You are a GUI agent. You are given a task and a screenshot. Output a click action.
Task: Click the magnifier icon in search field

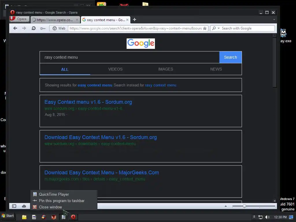point(214,28)
